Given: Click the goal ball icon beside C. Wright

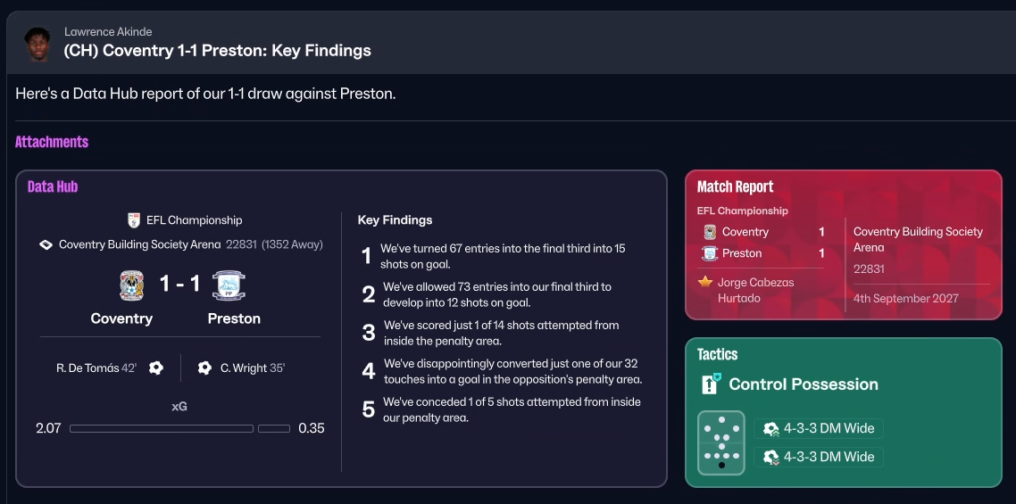Looking at the screenshot, I should (x=204, y=368).
